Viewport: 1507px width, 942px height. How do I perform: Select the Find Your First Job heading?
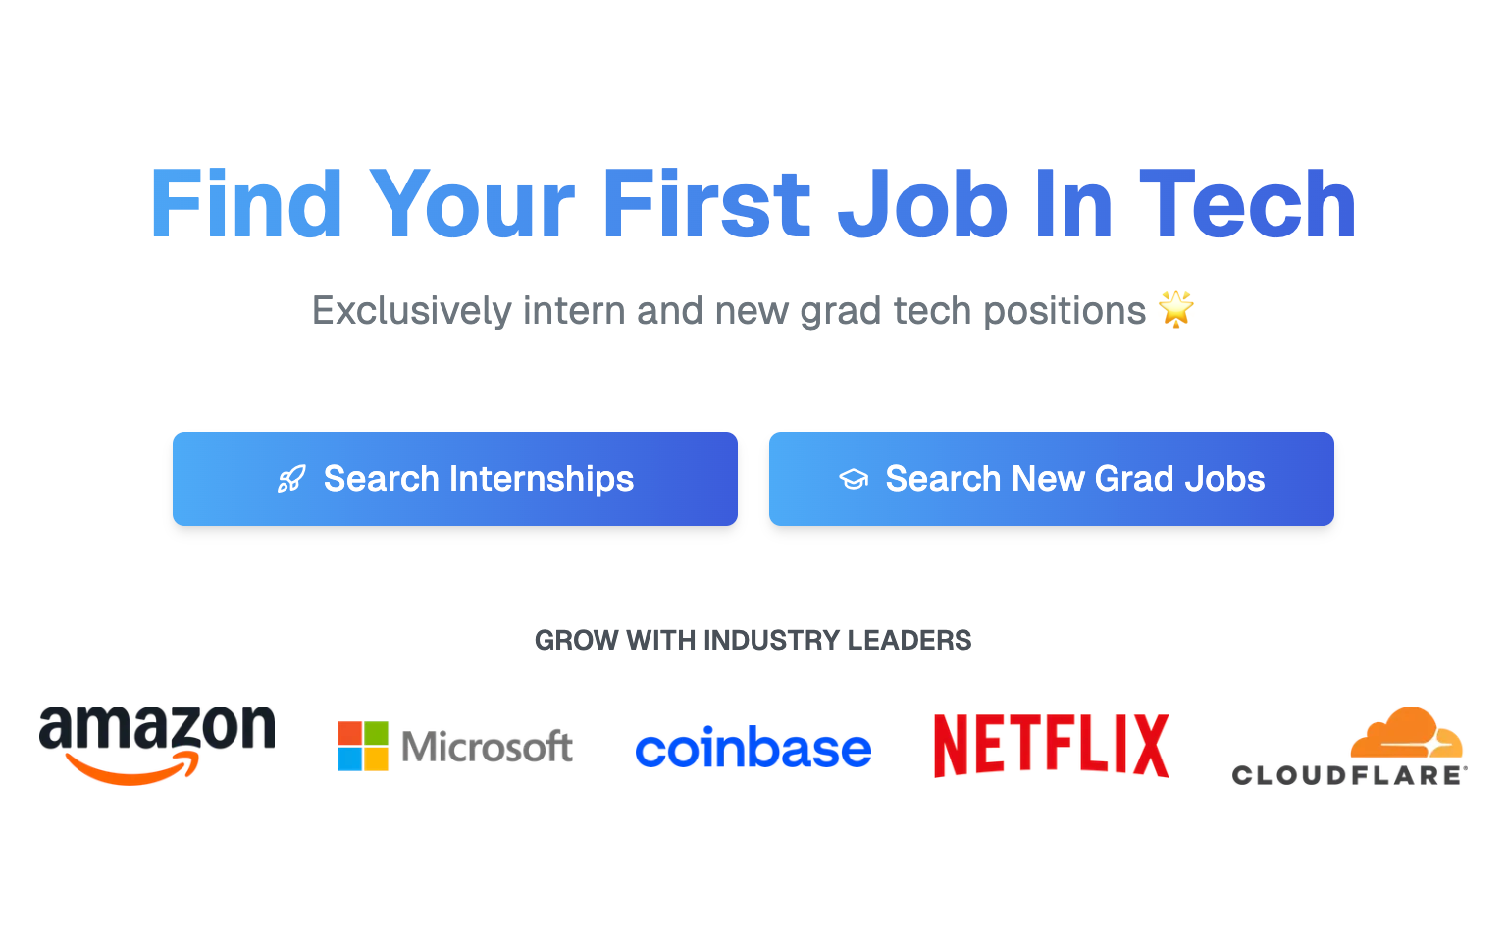coord(753,204)
